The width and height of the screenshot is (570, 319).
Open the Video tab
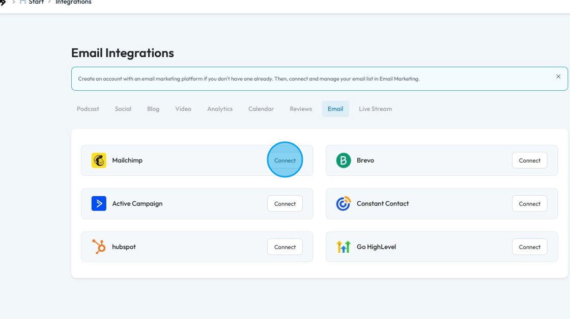tap(183, 109)
